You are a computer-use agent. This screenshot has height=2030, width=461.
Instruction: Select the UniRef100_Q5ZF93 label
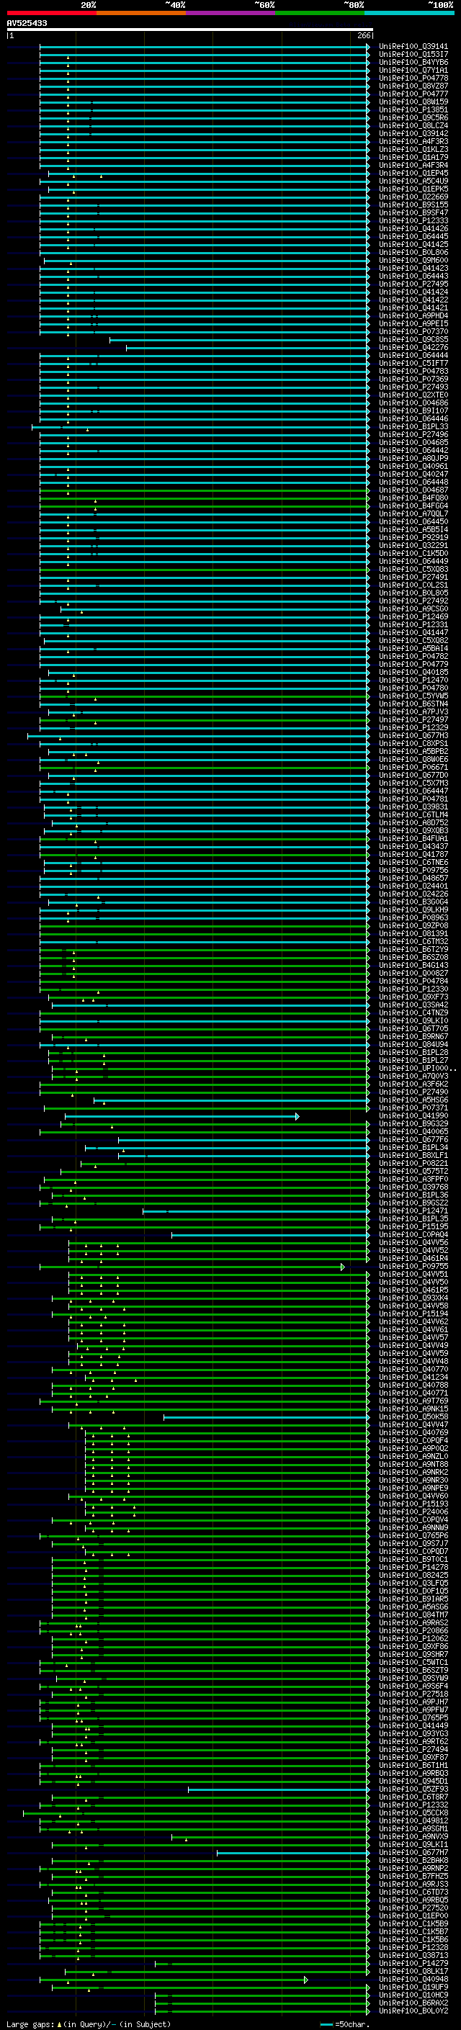(x=413, y=1789)
